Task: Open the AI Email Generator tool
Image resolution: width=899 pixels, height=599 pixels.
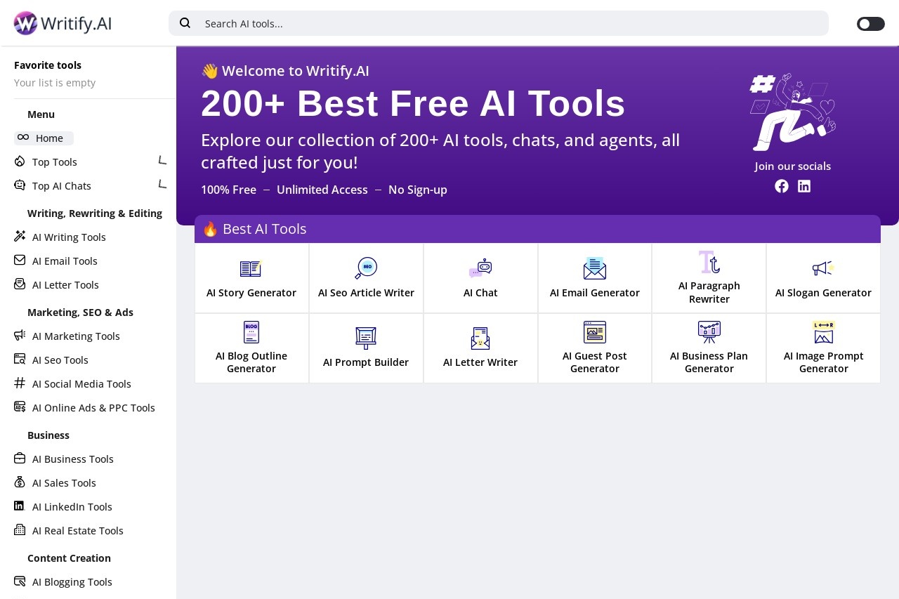Action: click(x=595, y=278)
